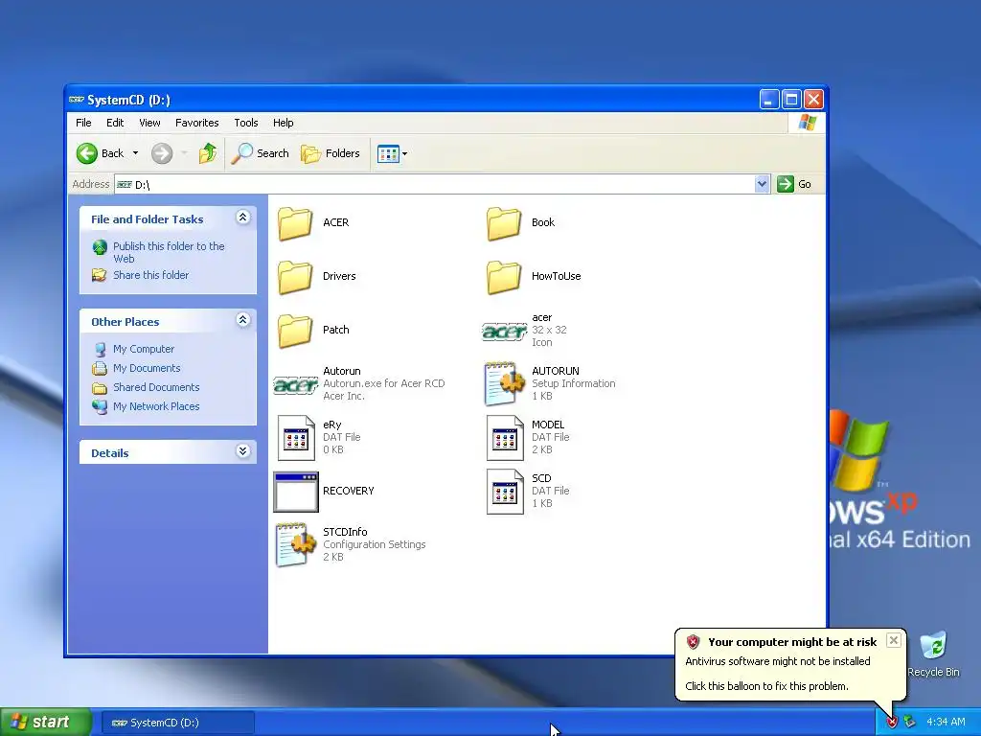Open the Back history dropdown arrow
Viewport: 981px width, 736px height.
tap(135, 153)
